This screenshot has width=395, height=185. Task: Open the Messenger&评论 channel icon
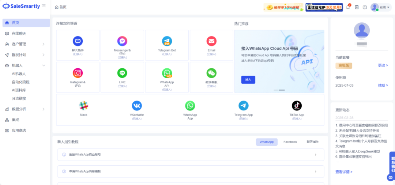[122, 41]
